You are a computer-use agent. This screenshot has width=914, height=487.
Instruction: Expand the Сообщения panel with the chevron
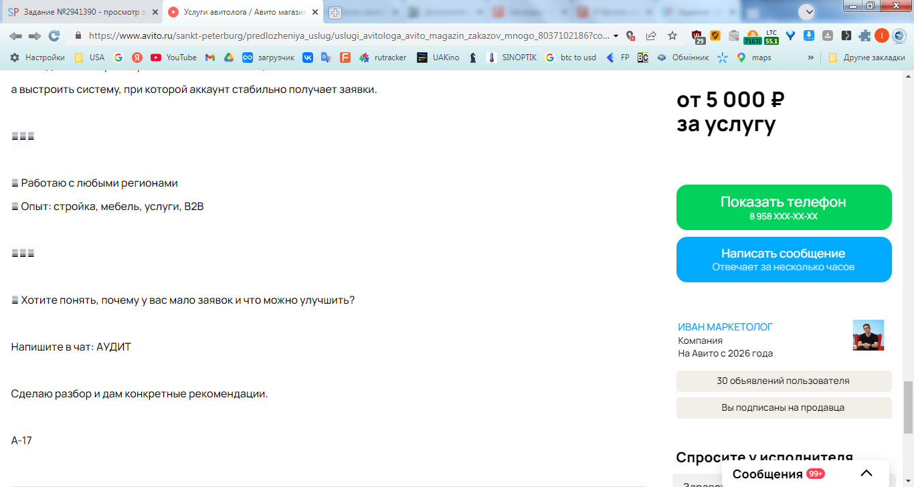click(866, 474)
